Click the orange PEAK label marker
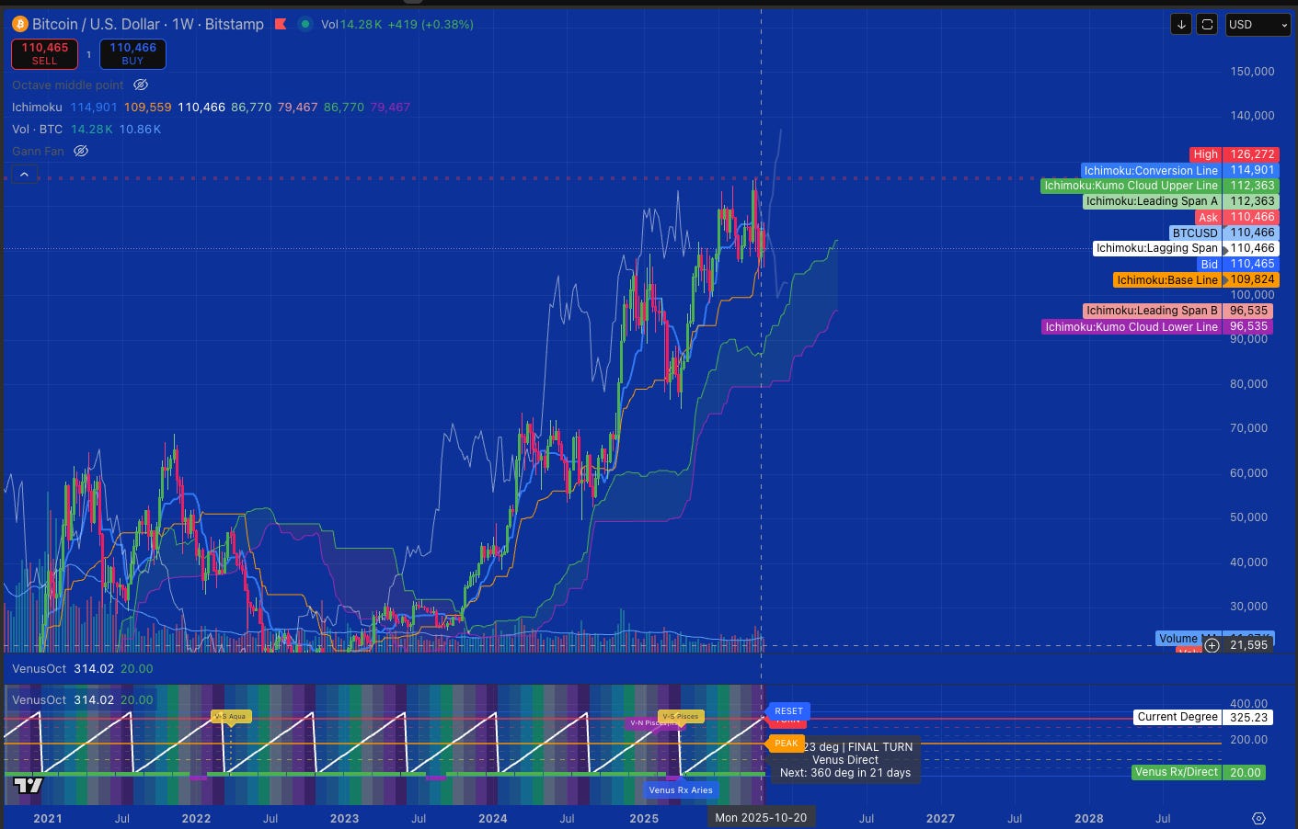This screenshot has height=829, width=1298. coord(786,744)
